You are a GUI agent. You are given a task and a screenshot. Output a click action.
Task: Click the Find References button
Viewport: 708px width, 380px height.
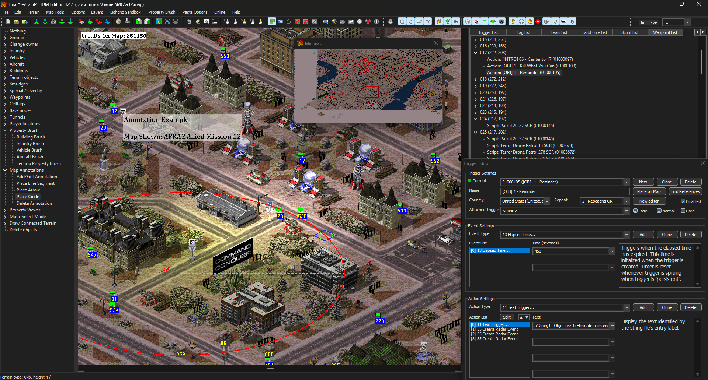(x=685, y=191)
